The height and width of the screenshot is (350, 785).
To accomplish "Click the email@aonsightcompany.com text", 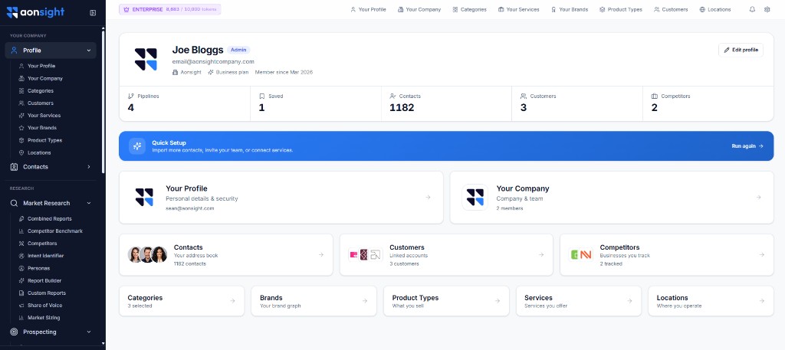I will [213, 61].
